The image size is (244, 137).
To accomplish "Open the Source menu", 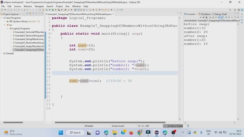I will tap(18, 6).
